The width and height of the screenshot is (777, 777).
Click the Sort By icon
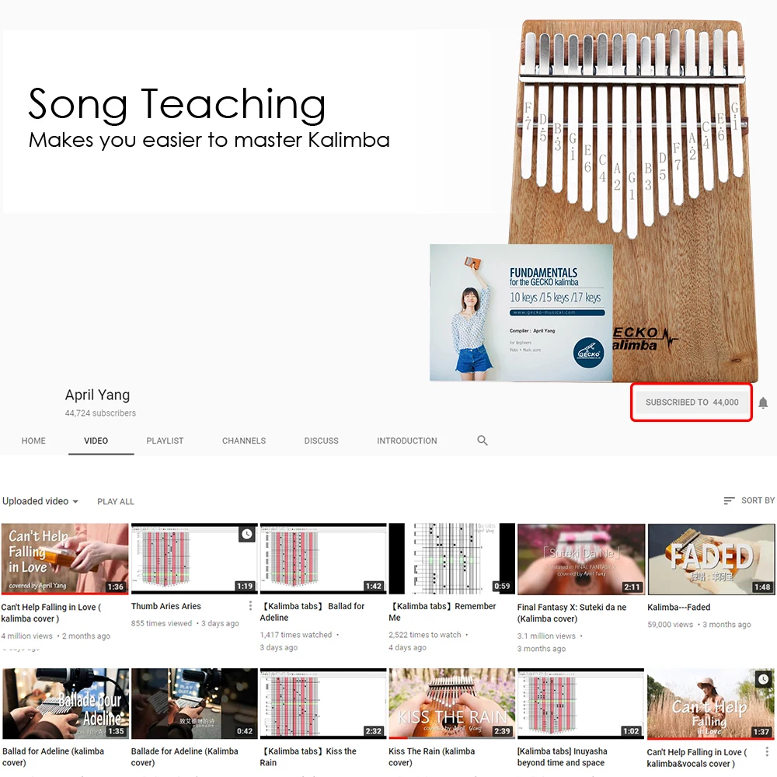[x=729, y=501]
